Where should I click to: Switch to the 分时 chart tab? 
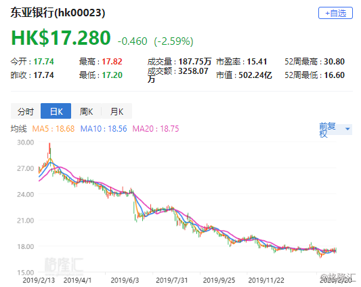point(26,111)
